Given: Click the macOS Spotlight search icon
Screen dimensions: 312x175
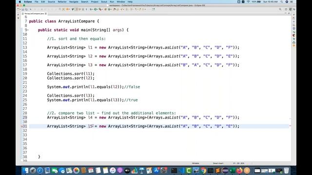Looking at the screenshot, I should [x=282, y=1].
